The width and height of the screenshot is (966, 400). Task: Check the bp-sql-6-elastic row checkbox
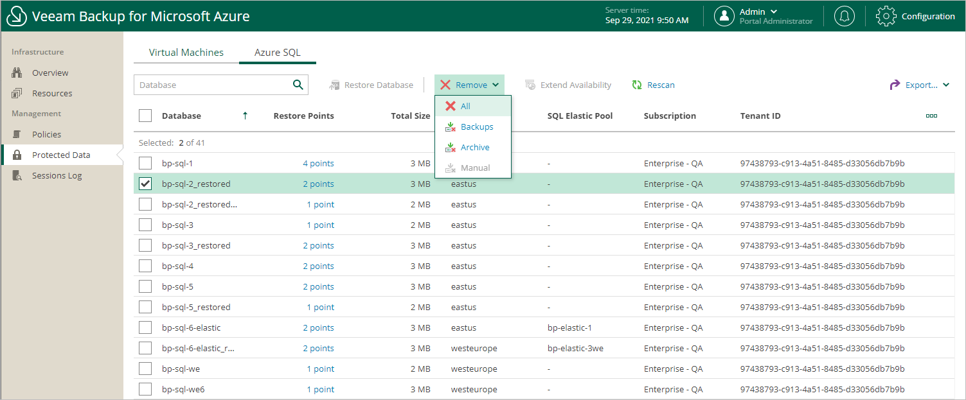pos(145,327)
